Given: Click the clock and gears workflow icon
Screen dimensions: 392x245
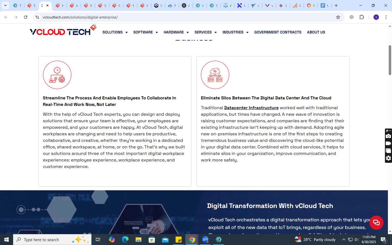Looking at the screenshot, I should tap(57, 75).
